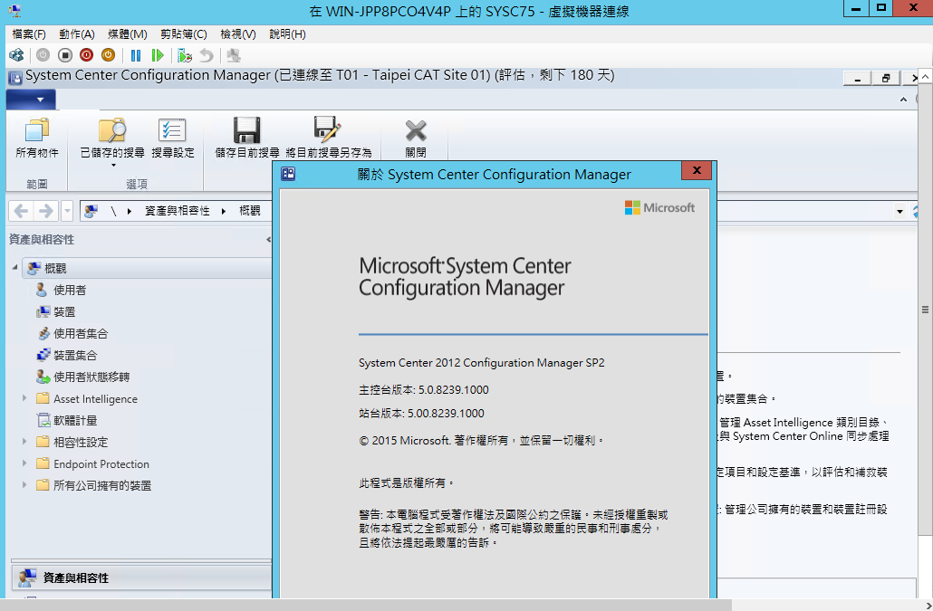This screenshot has width=933, height=611.
Task: Expand the Asset Intelligence folder
Action: click(x=24, y=398)
